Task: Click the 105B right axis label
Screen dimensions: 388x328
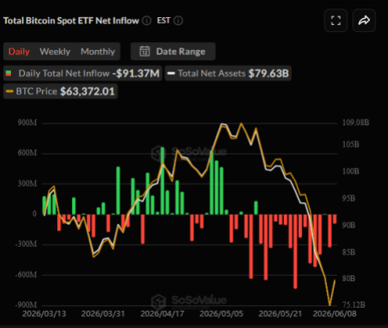Action: pyautogui.click(x=350, y=144)
